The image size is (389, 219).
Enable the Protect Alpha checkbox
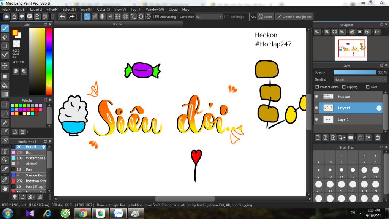point(317,87)
